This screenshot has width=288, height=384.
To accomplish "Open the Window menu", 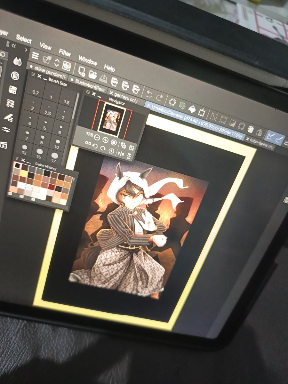I will (88, 60).
